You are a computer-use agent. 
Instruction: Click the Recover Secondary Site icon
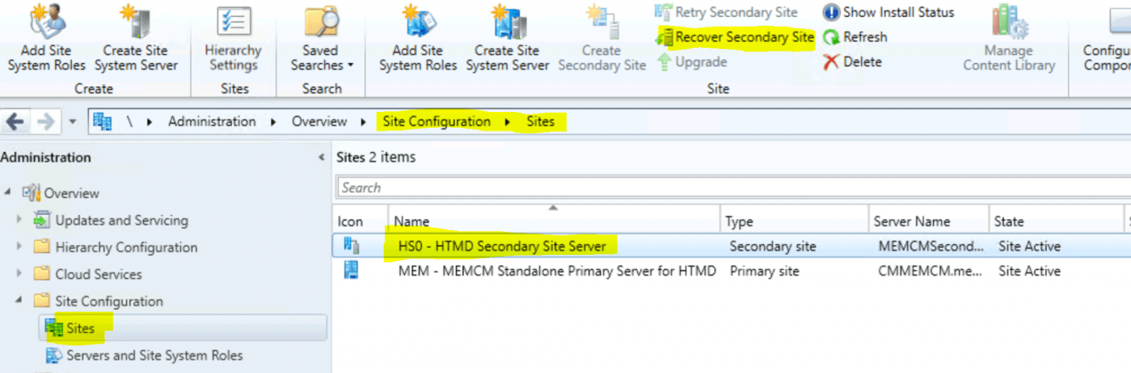pyautogui.click(x=665, y=37)
